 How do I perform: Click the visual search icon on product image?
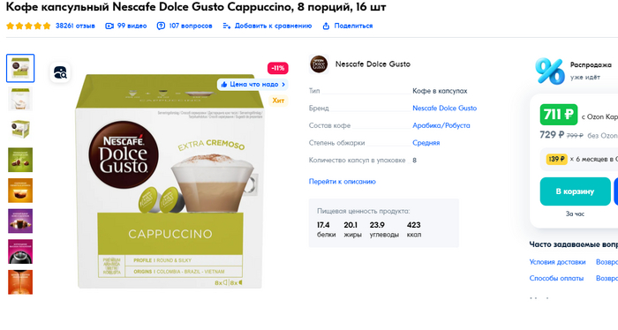point(60,72)
